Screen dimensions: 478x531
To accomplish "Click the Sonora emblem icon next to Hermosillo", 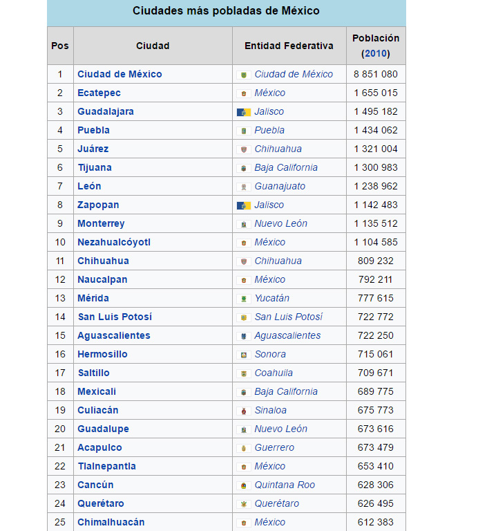I will (244, 355).
